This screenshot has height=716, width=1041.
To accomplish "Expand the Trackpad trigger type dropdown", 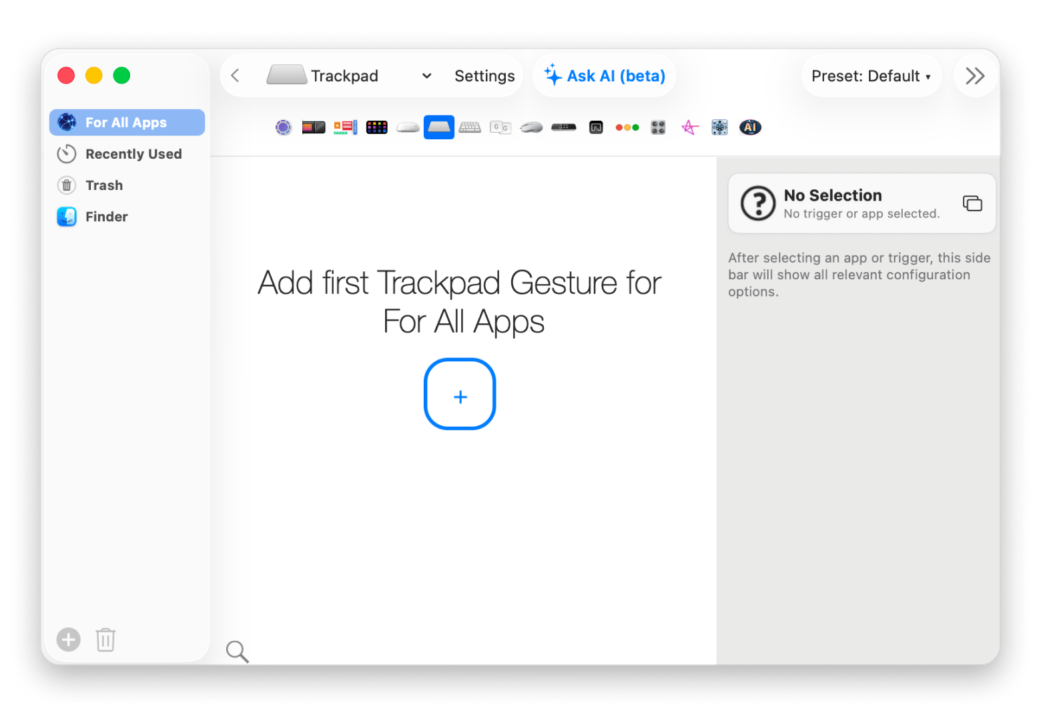I will click(x=349, y=76).
